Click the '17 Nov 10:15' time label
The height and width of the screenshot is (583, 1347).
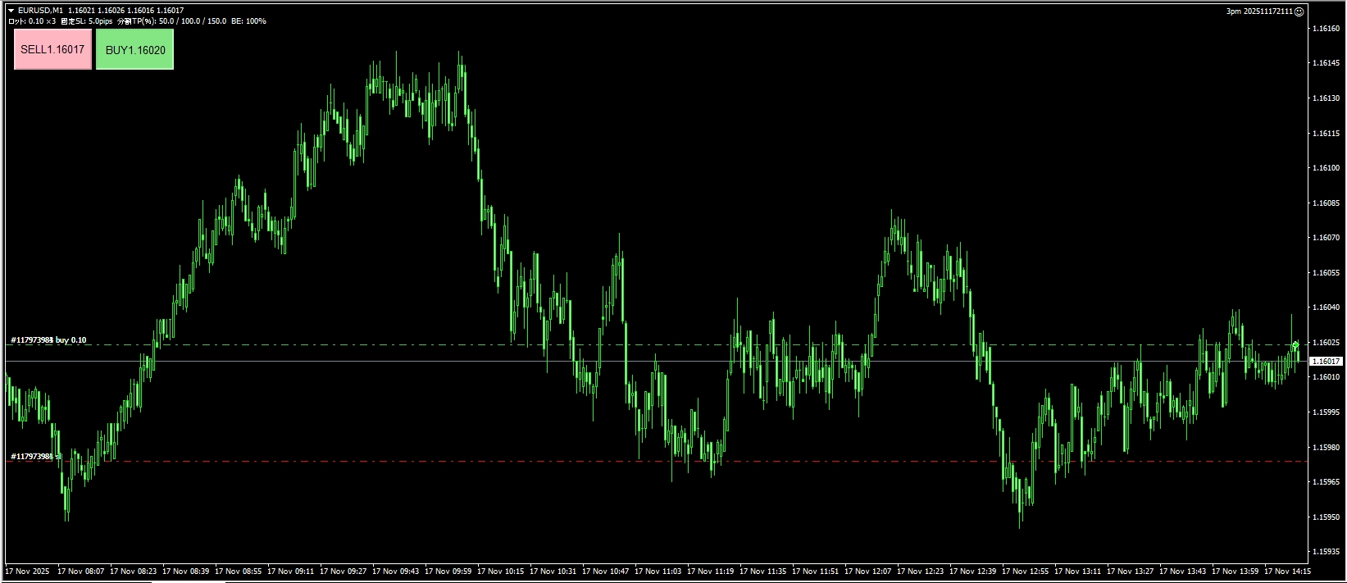pos(501,571)
